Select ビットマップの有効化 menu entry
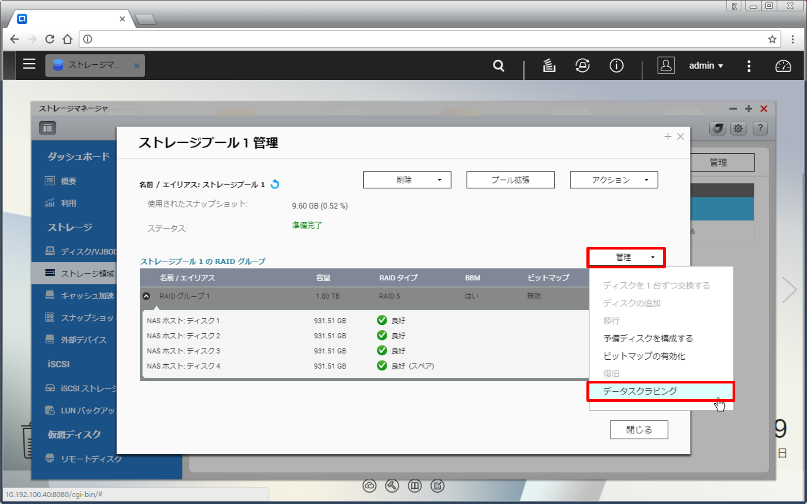This screenshot has height=504, width=807. tap(644, 356)
